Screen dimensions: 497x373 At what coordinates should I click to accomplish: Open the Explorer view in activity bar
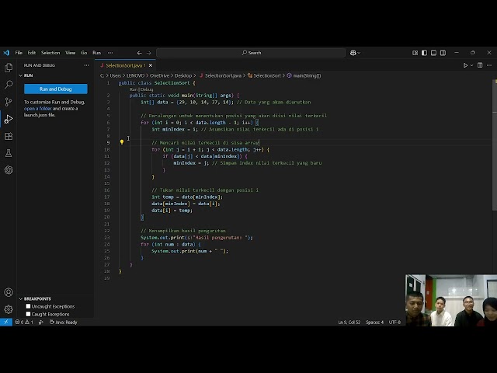click(x=9, y=68)
